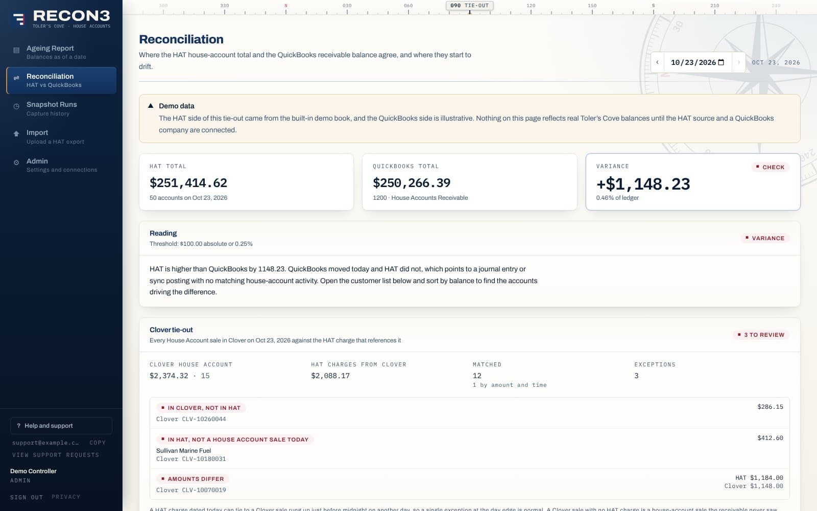Viewport: 817px width, 511px height.
Task: Click the 10/23/2026 date input field
Action: (x=698, y=62)
